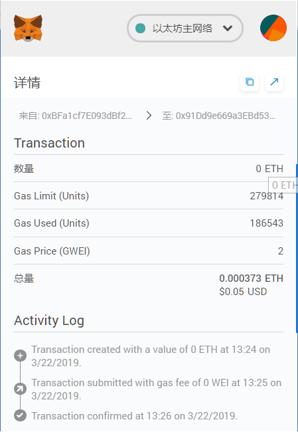Screen dimensions: 298x432
Task: Click the 0.000373 ETH total amount
Action: (x=252, y=278)
